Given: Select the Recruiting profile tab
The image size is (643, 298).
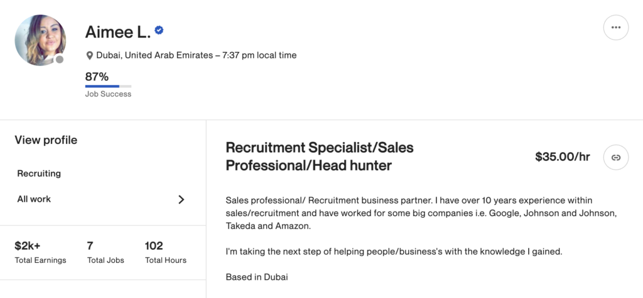Looking at the screenshot, I should click(x=39, y=173).
